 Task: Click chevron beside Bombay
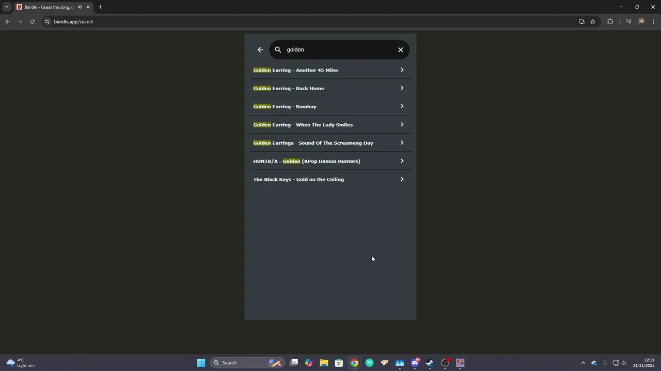tap(402, 106)
